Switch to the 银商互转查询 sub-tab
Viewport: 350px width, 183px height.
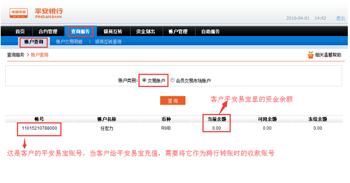coord(108,42)
